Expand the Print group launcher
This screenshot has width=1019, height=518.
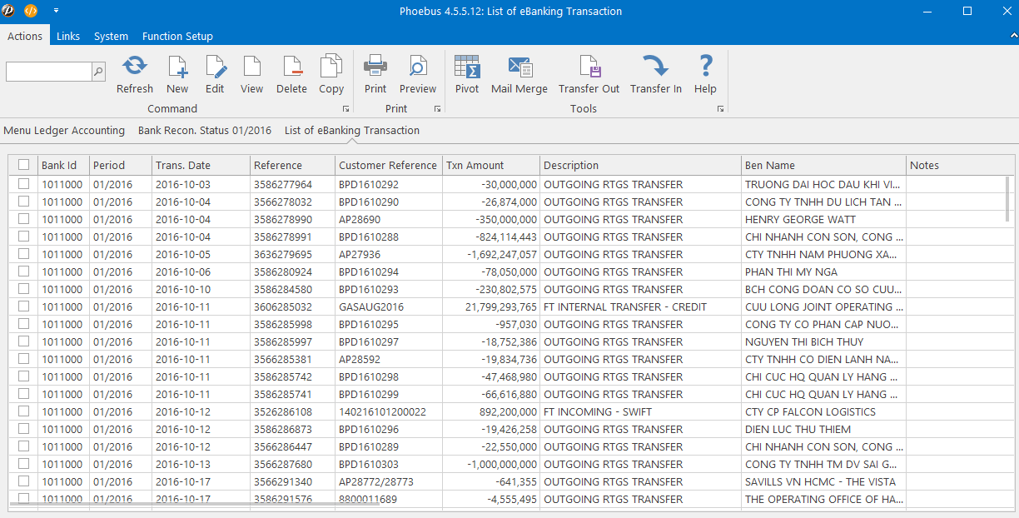pyautogui.click(x=437, y=109)
